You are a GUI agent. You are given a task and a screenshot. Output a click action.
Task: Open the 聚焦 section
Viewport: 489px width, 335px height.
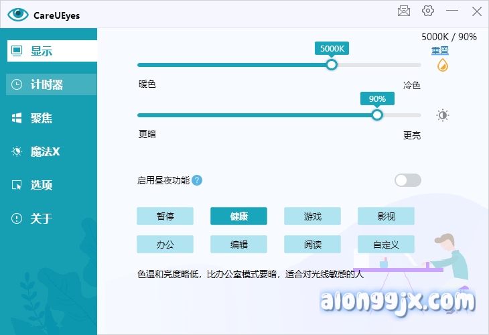pos(52,118)
